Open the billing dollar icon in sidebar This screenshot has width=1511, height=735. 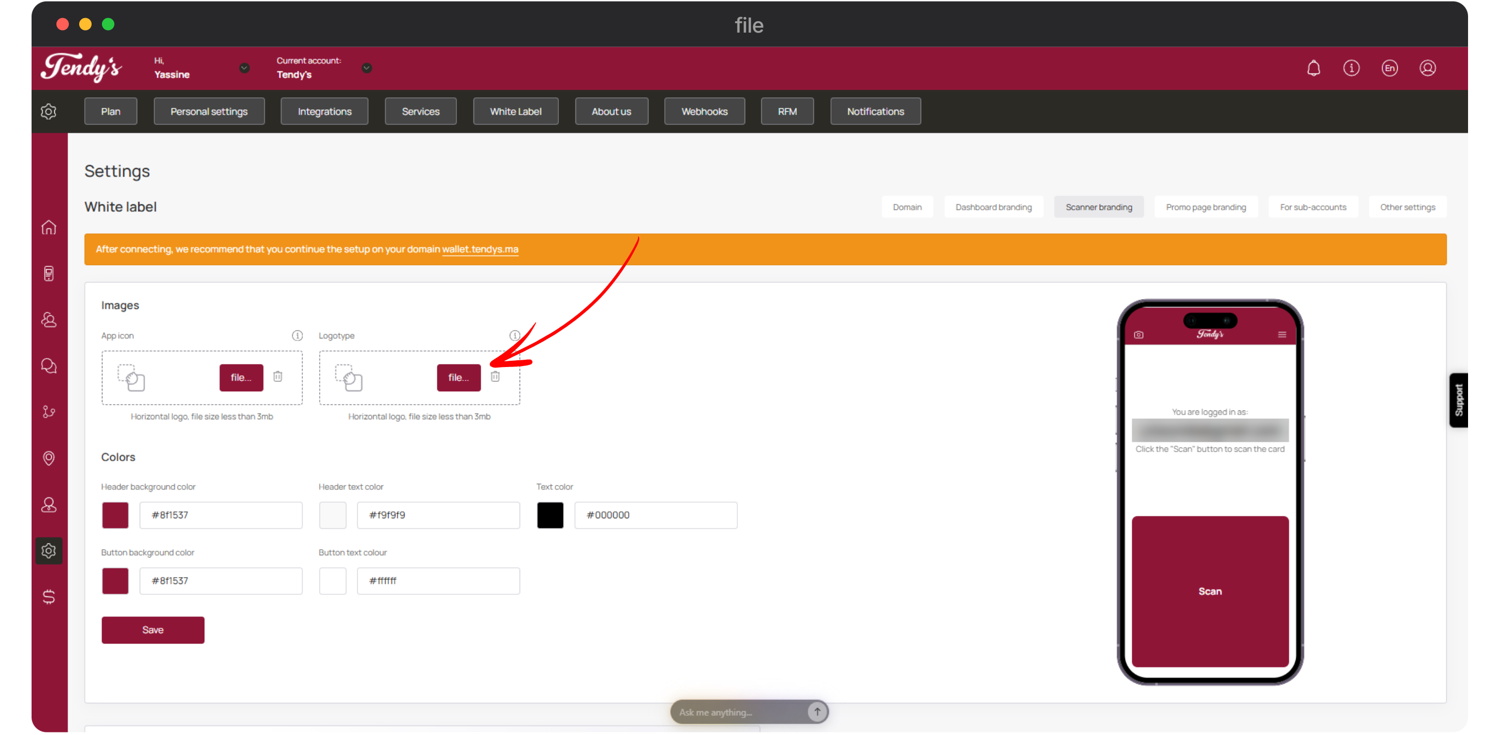[x=49, y=597]
